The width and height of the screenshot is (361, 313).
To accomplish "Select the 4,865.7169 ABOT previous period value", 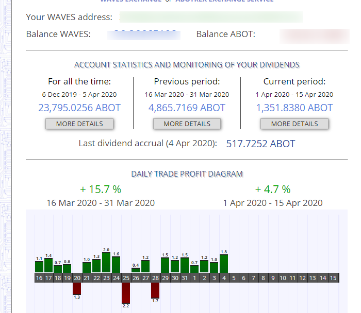I will point(187,108).
